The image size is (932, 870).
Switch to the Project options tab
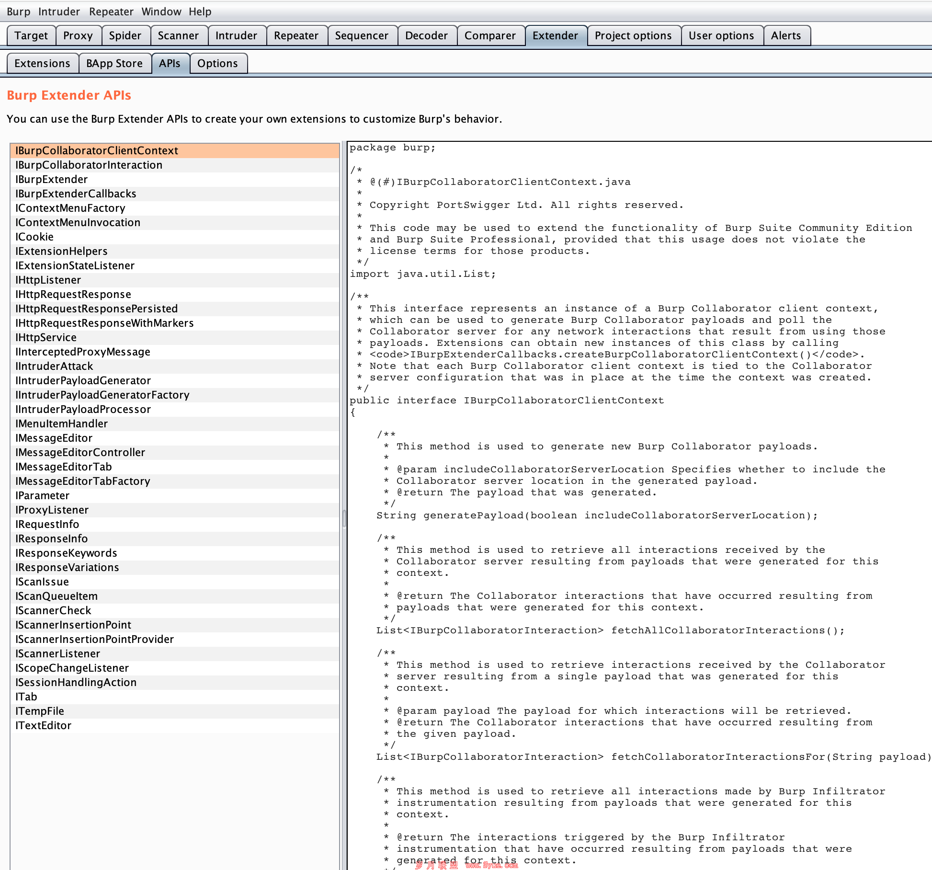633,35
